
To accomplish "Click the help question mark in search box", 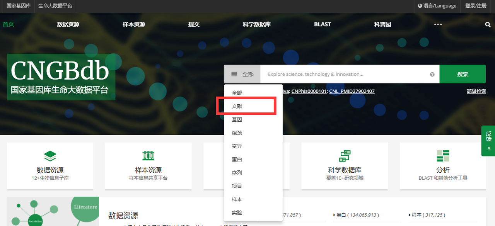I will point(432,75).
